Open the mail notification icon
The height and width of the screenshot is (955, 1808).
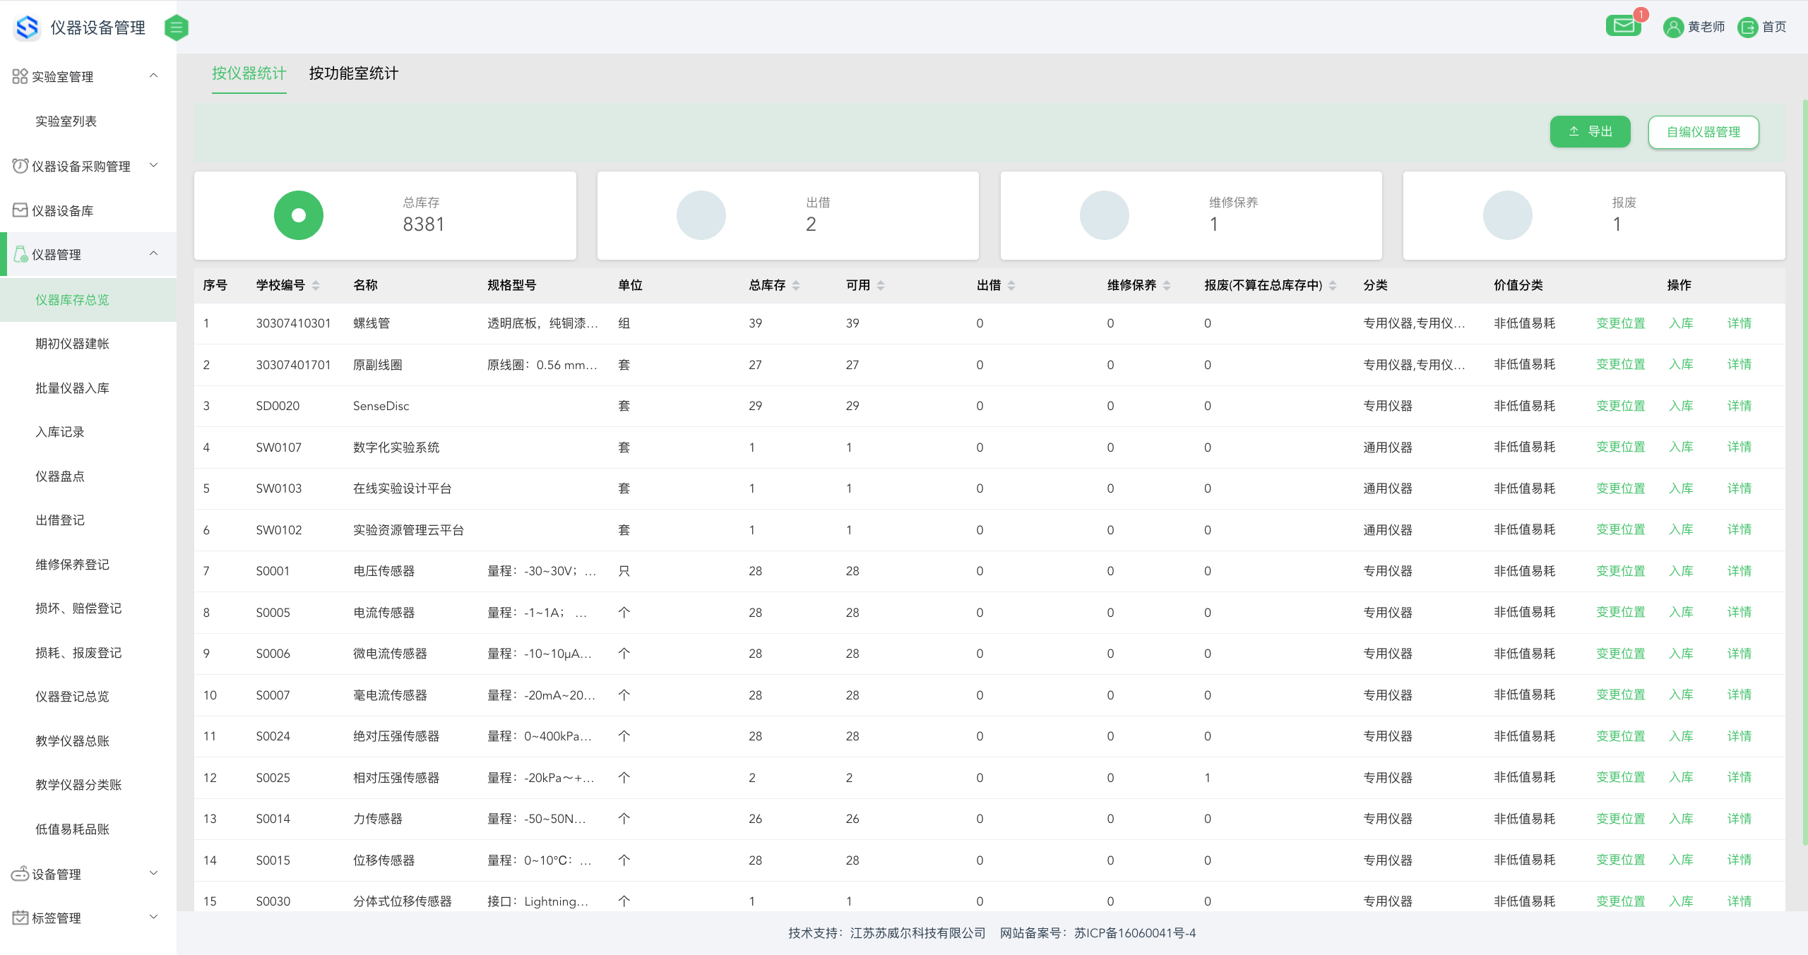[x=1623, y=26]
